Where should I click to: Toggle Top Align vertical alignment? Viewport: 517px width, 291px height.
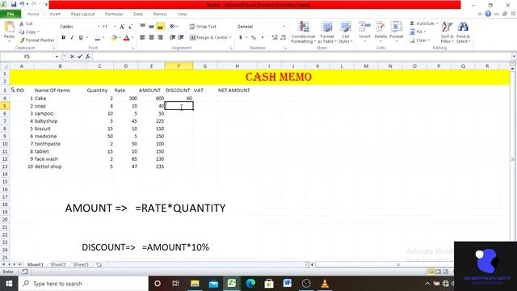[142, 27]
